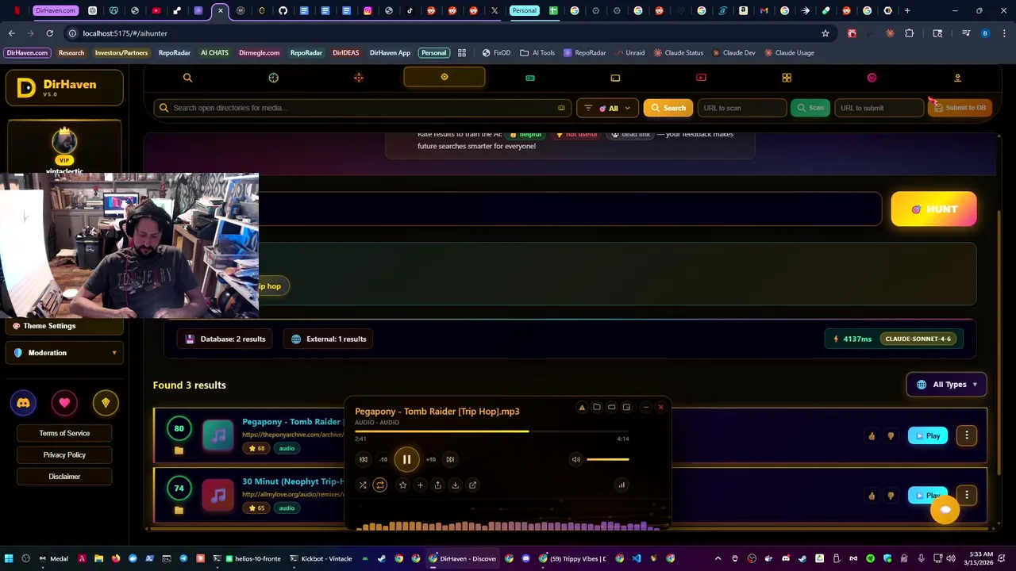Thumbs up the 30 Minut Neophyt result

(872, 496)
